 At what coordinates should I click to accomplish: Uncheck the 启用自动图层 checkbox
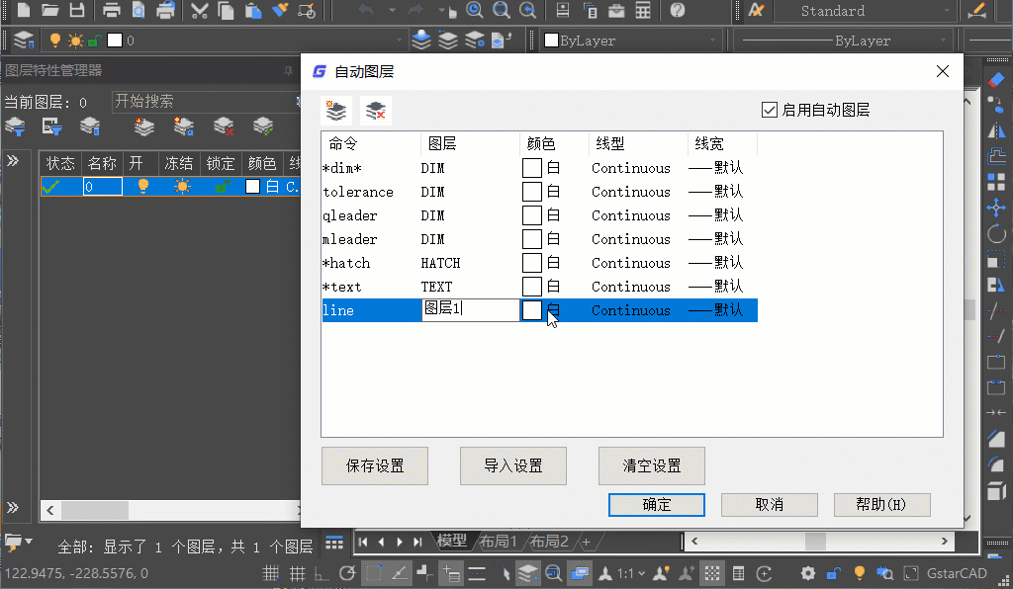pyautogui.click(x=770, y=110)
